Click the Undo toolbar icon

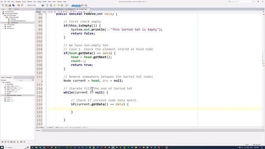pos(19,5)
